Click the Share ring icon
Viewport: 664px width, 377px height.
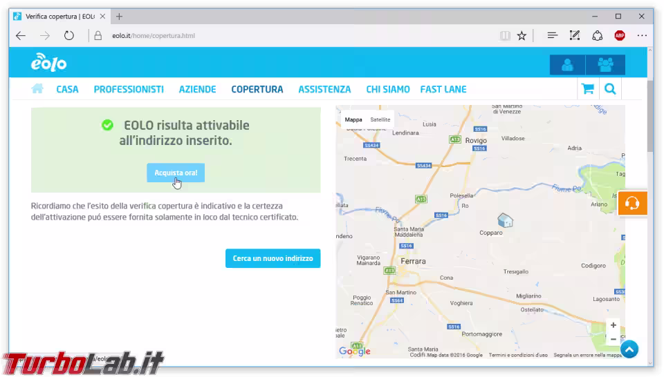click(x=598, y=36)
